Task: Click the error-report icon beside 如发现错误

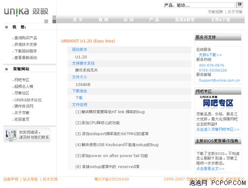Action: 11,135
